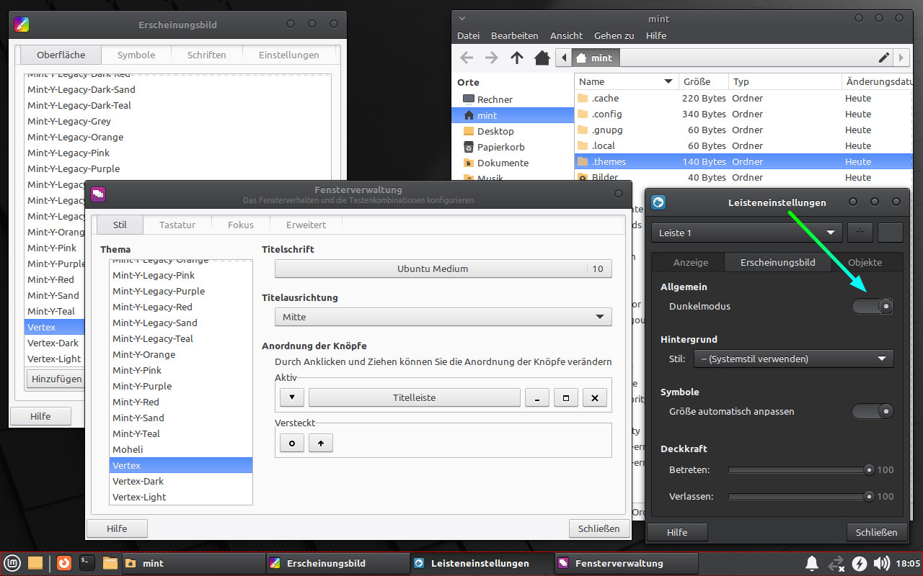Switch to Erscheinungsbild window in taskbar
This screenshot has height=576, width=923.
tap(337, 563)
